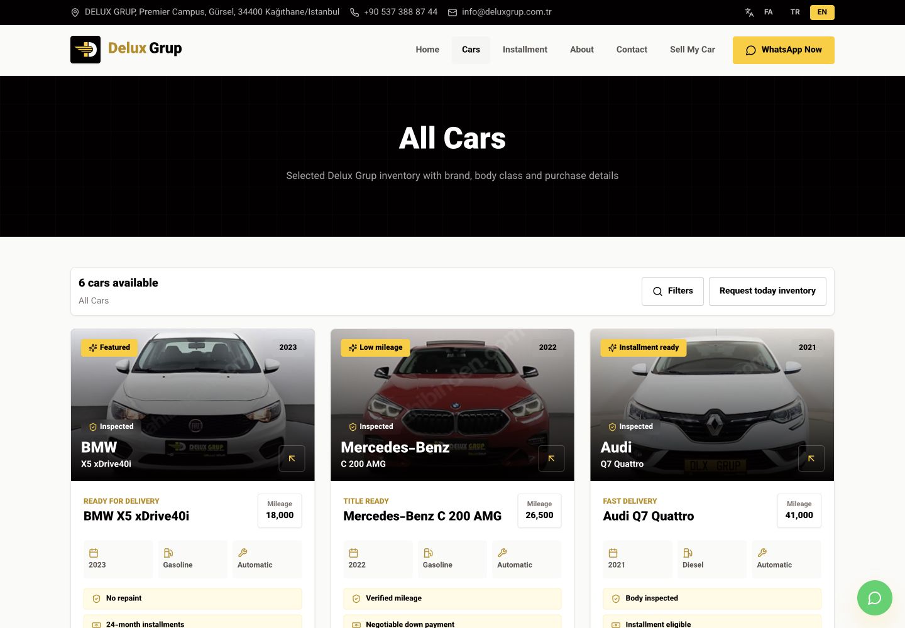The image size is (905, 628).
Task: Open BMW X5 xDrive40i listing title
Action: [x=136, y=516]
